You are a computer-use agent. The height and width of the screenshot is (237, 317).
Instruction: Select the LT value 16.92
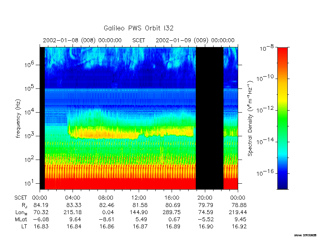coord(239,226)
